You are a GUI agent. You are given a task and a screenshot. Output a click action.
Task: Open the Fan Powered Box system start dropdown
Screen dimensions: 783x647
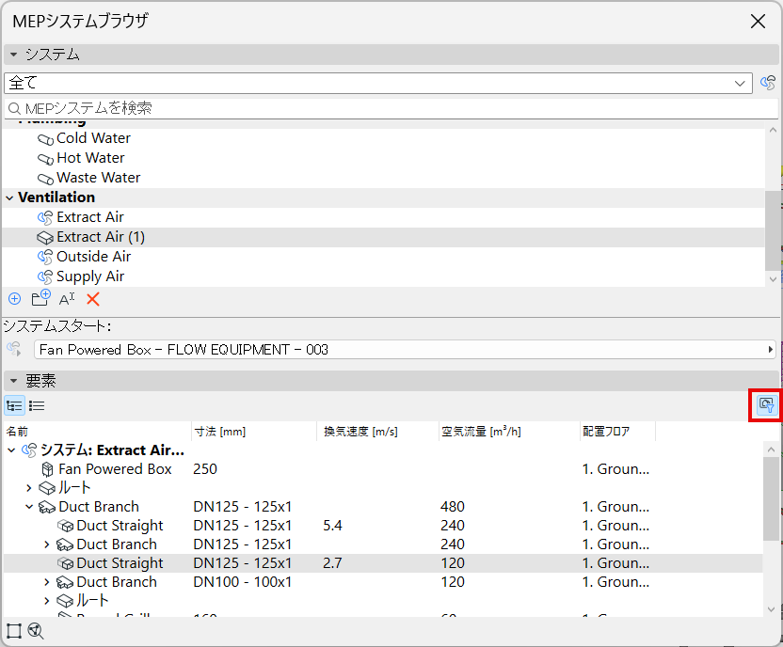pyautogui.click(x=405, y=349)
